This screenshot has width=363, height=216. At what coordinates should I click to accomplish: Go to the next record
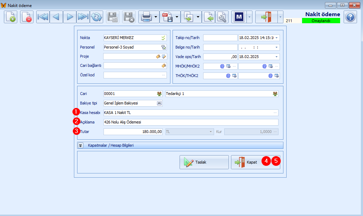(70, 17)
